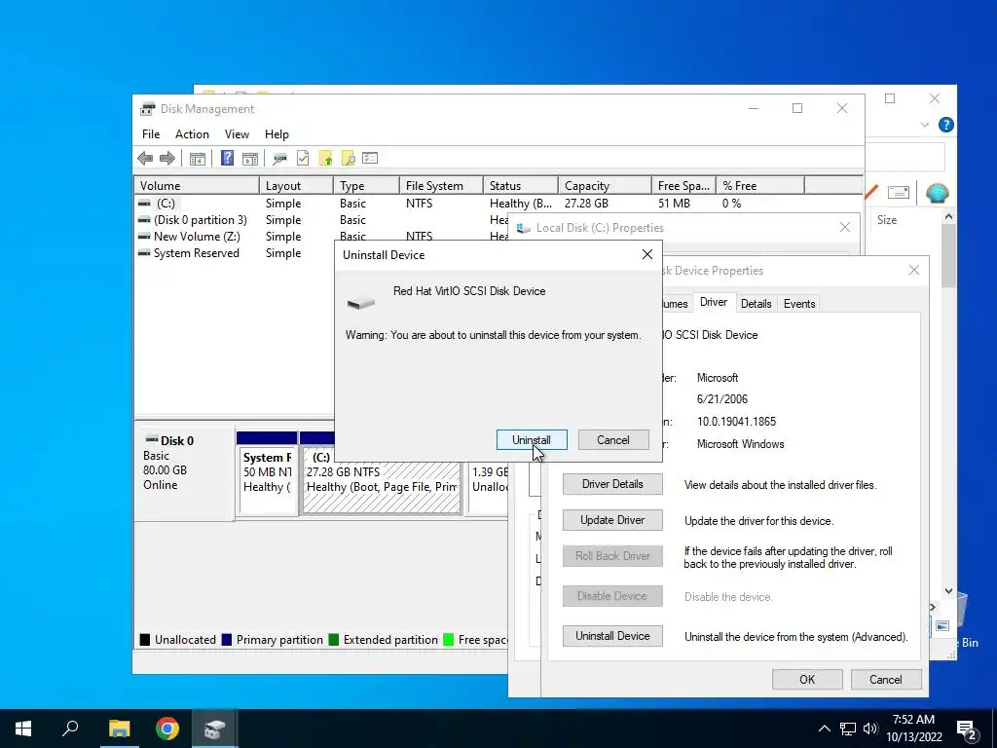Toggle the Show/Hide Console Tree toolbar icon
Image resolution: width=997 pixels, height=748 pixels.
point(197,159)
